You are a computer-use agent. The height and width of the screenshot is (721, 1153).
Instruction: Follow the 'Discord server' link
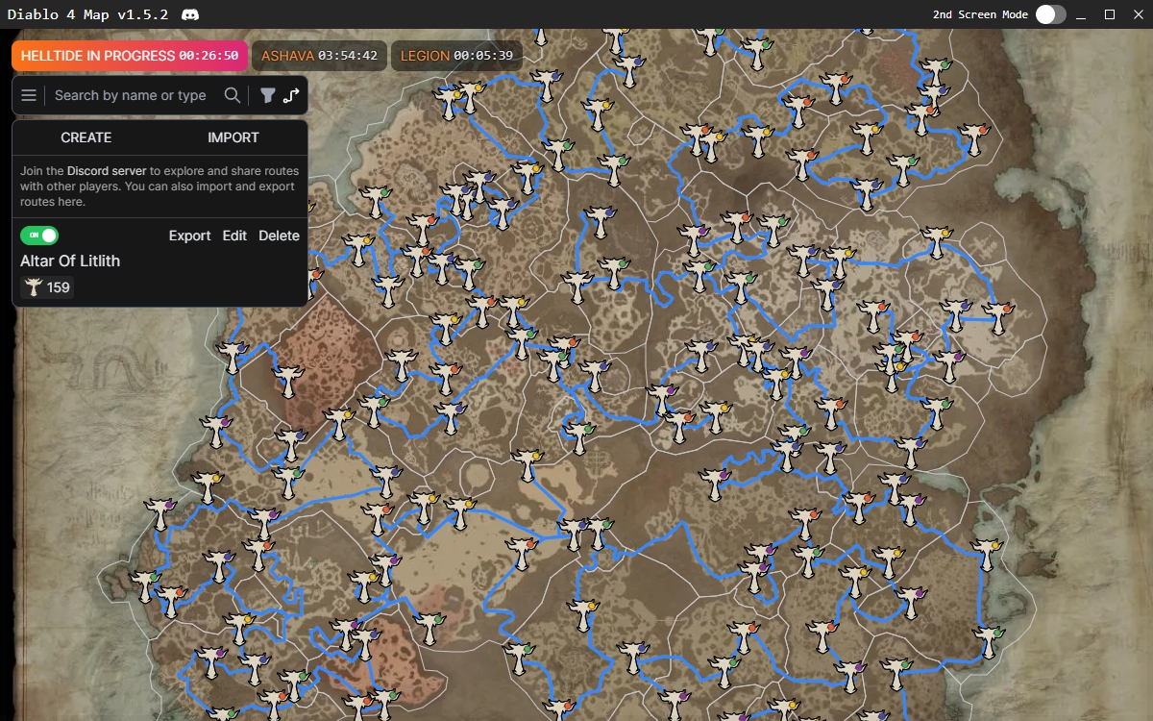point(107,171)
